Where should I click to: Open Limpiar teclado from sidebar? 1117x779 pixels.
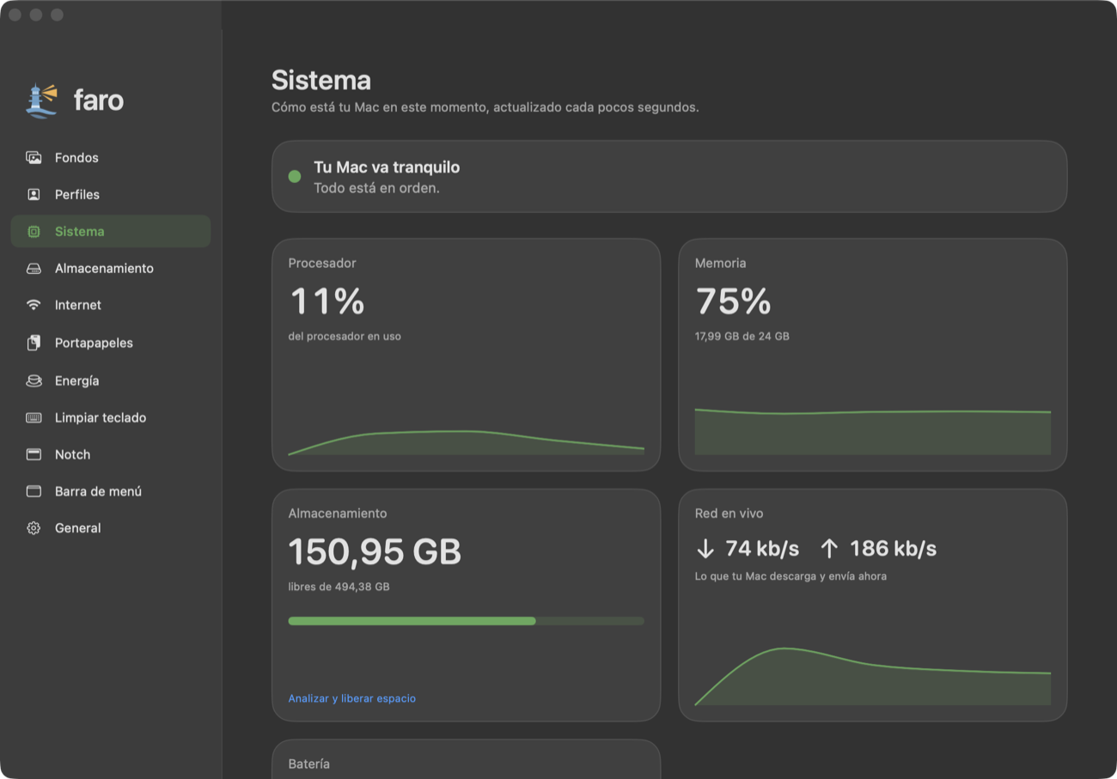coord(111,418)
